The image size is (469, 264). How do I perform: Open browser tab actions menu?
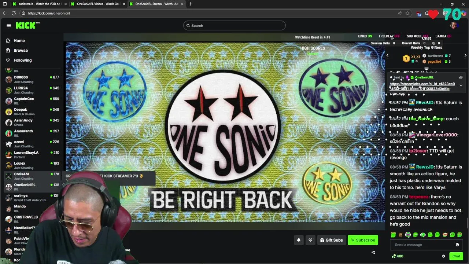point(5,4)
